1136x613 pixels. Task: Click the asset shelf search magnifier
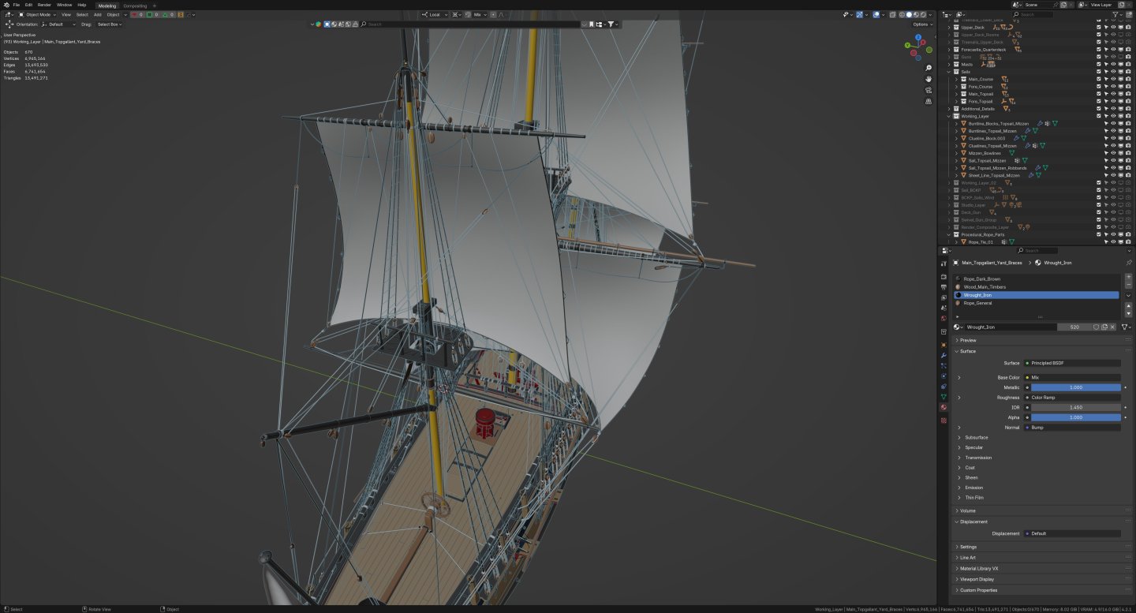(364, 24)
